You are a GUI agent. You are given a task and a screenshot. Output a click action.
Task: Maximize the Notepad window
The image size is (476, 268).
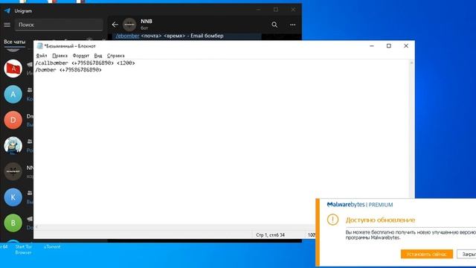tap(388, 46)
